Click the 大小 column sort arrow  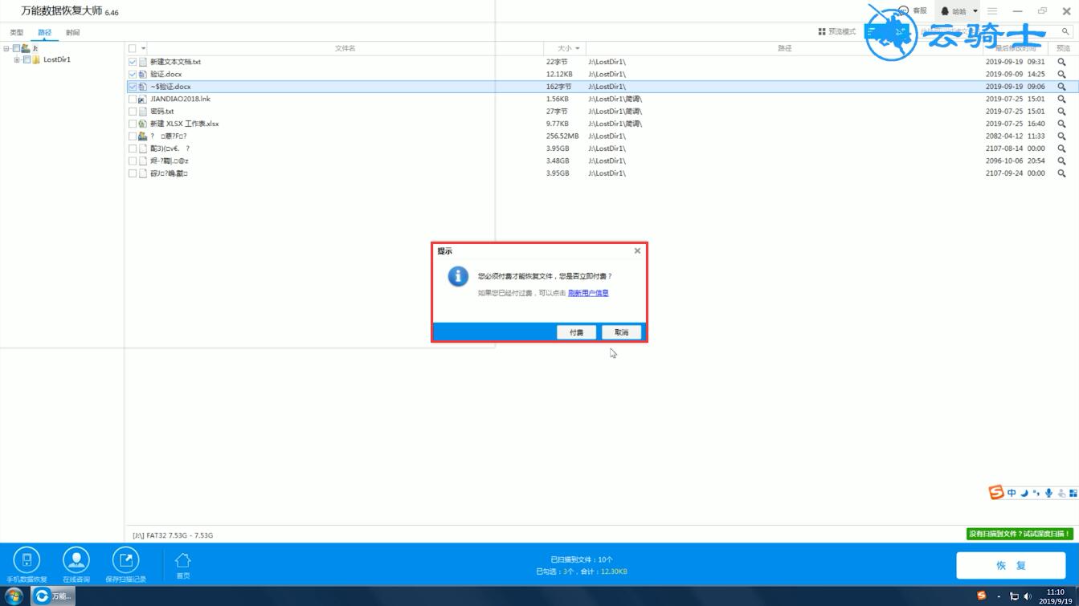tap(577, 48)
